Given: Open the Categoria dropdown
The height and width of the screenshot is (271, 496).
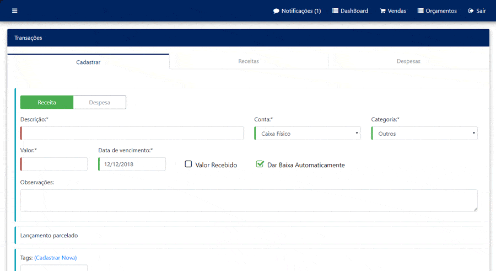Looking at the screenshot, I should [424, 134].
